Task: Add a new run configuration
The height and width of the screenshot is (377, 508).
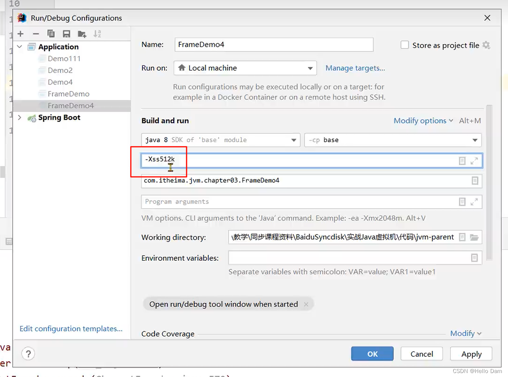Action: 21,34
